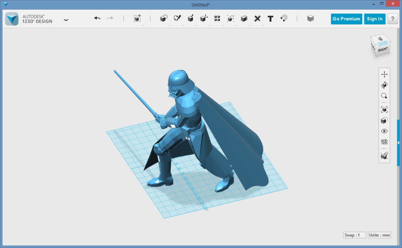This screenshot has height=248, width=402.
Task: Select the Pan tool in navigation bar
Action: pyautogui.click(x=384, y=74)
